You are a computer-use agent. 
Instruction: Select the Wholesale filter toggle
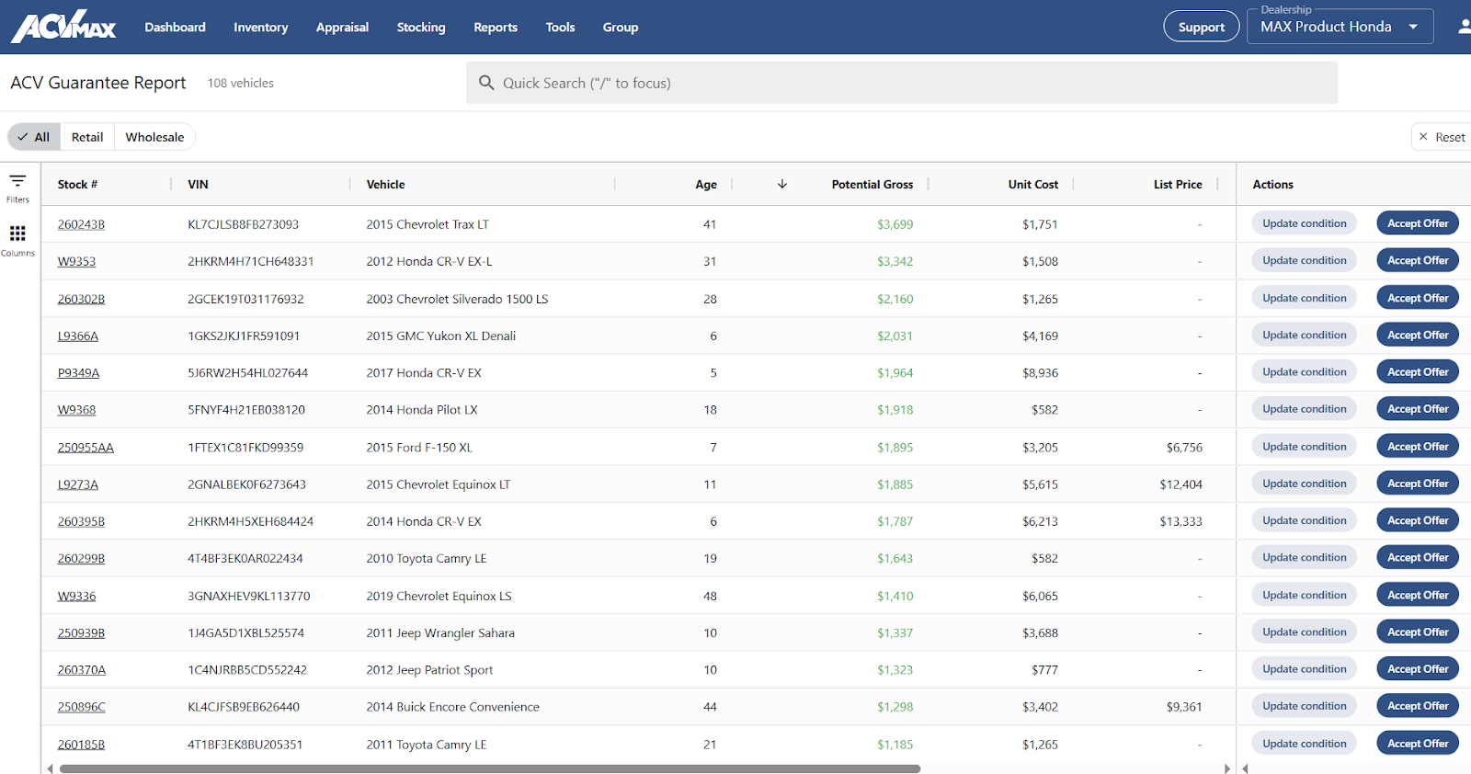(x=154, y=137)
